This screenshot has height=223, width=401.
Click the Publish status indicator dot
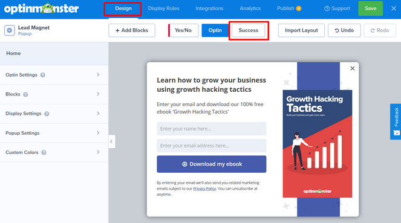[x=298, y=8]
